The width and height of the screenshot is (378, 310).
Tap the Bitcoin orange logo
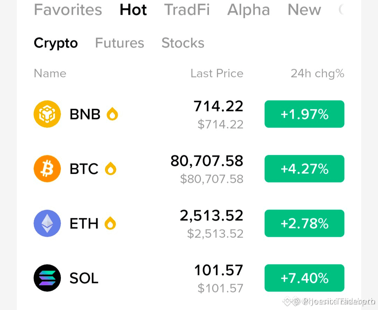point(47,168)
